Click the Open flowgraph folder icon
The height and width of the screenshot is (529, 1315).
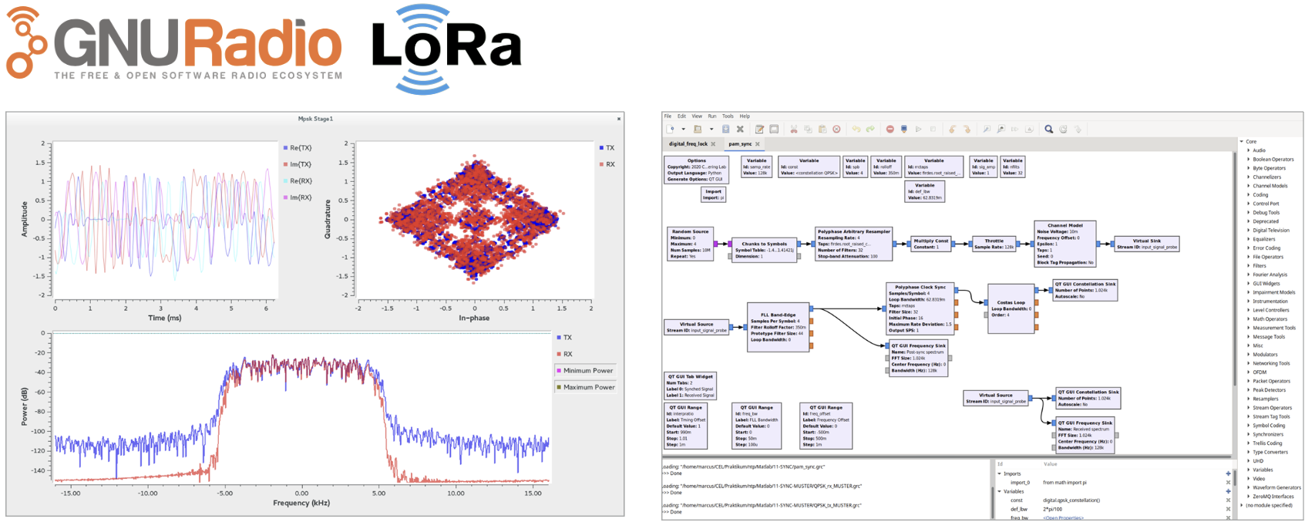[698, 130]
